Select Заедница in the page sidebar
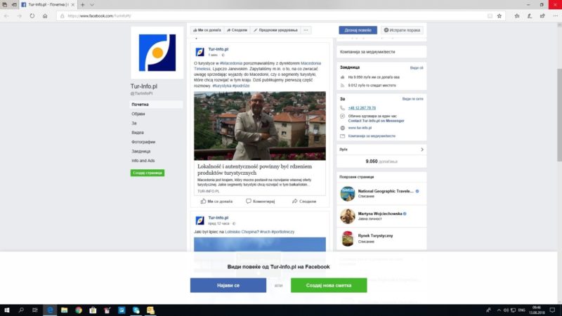Image resolution: width=562 pixels, height=316 pixels. 141,151
